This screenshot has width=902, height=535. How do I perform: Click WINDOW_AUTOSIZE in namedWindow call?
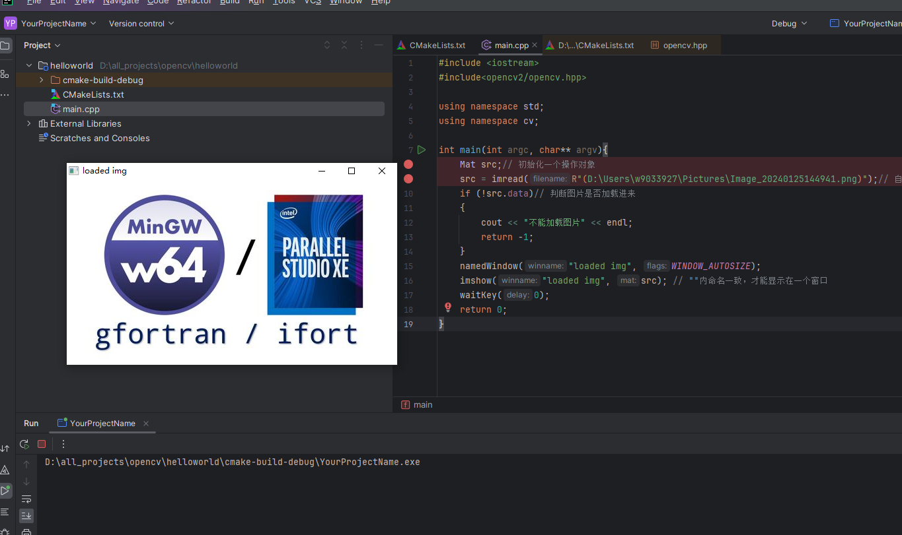pyautogui.click(x=711, y=266)
